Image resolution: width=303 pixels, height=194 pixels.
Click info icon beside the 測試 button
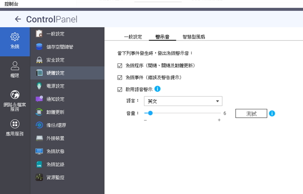coord(272,113)
